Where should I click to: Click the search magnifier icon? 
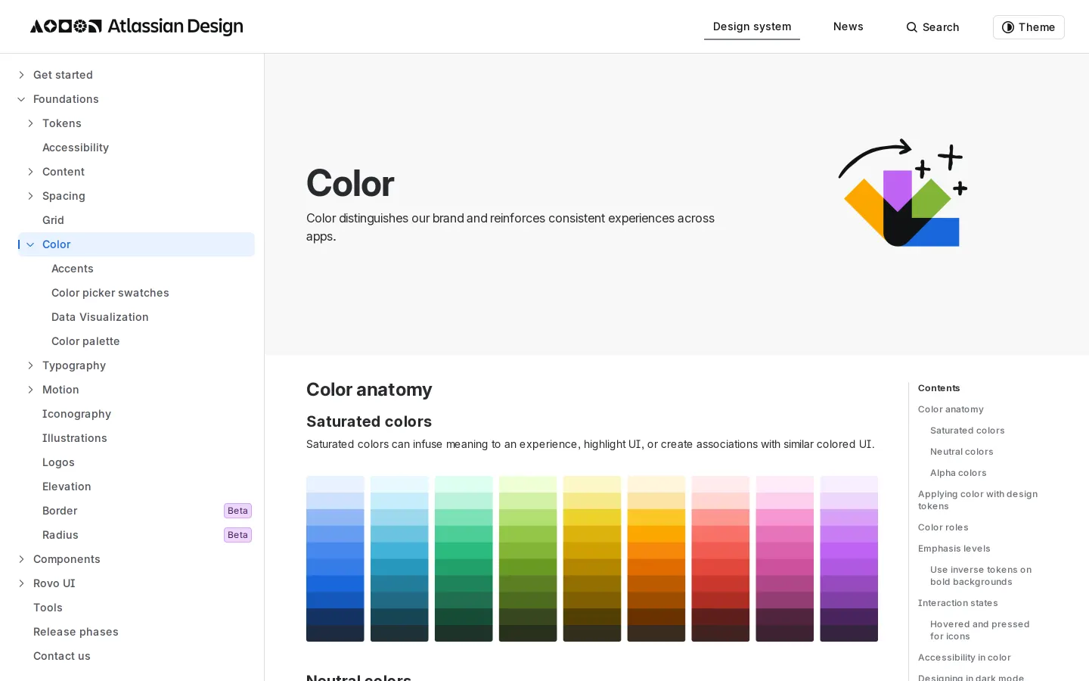coord(912,27)
